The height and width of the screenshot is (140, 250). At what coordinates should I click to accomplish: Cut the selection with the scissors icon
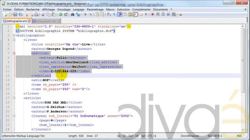click(x=43, y=15)
